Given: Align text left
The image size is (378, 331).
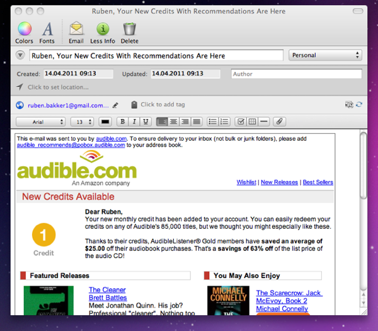Looking at the screenshot, I should (x=162, y=122).
